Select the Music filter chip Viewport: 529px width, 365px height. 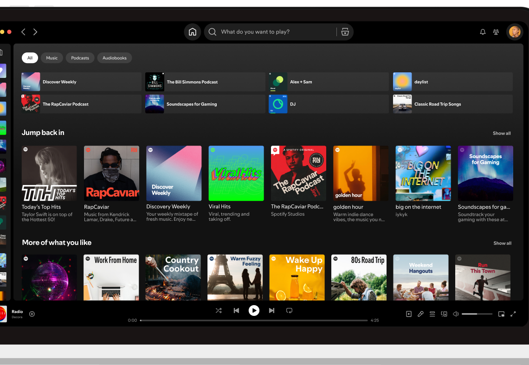(52, 58)
